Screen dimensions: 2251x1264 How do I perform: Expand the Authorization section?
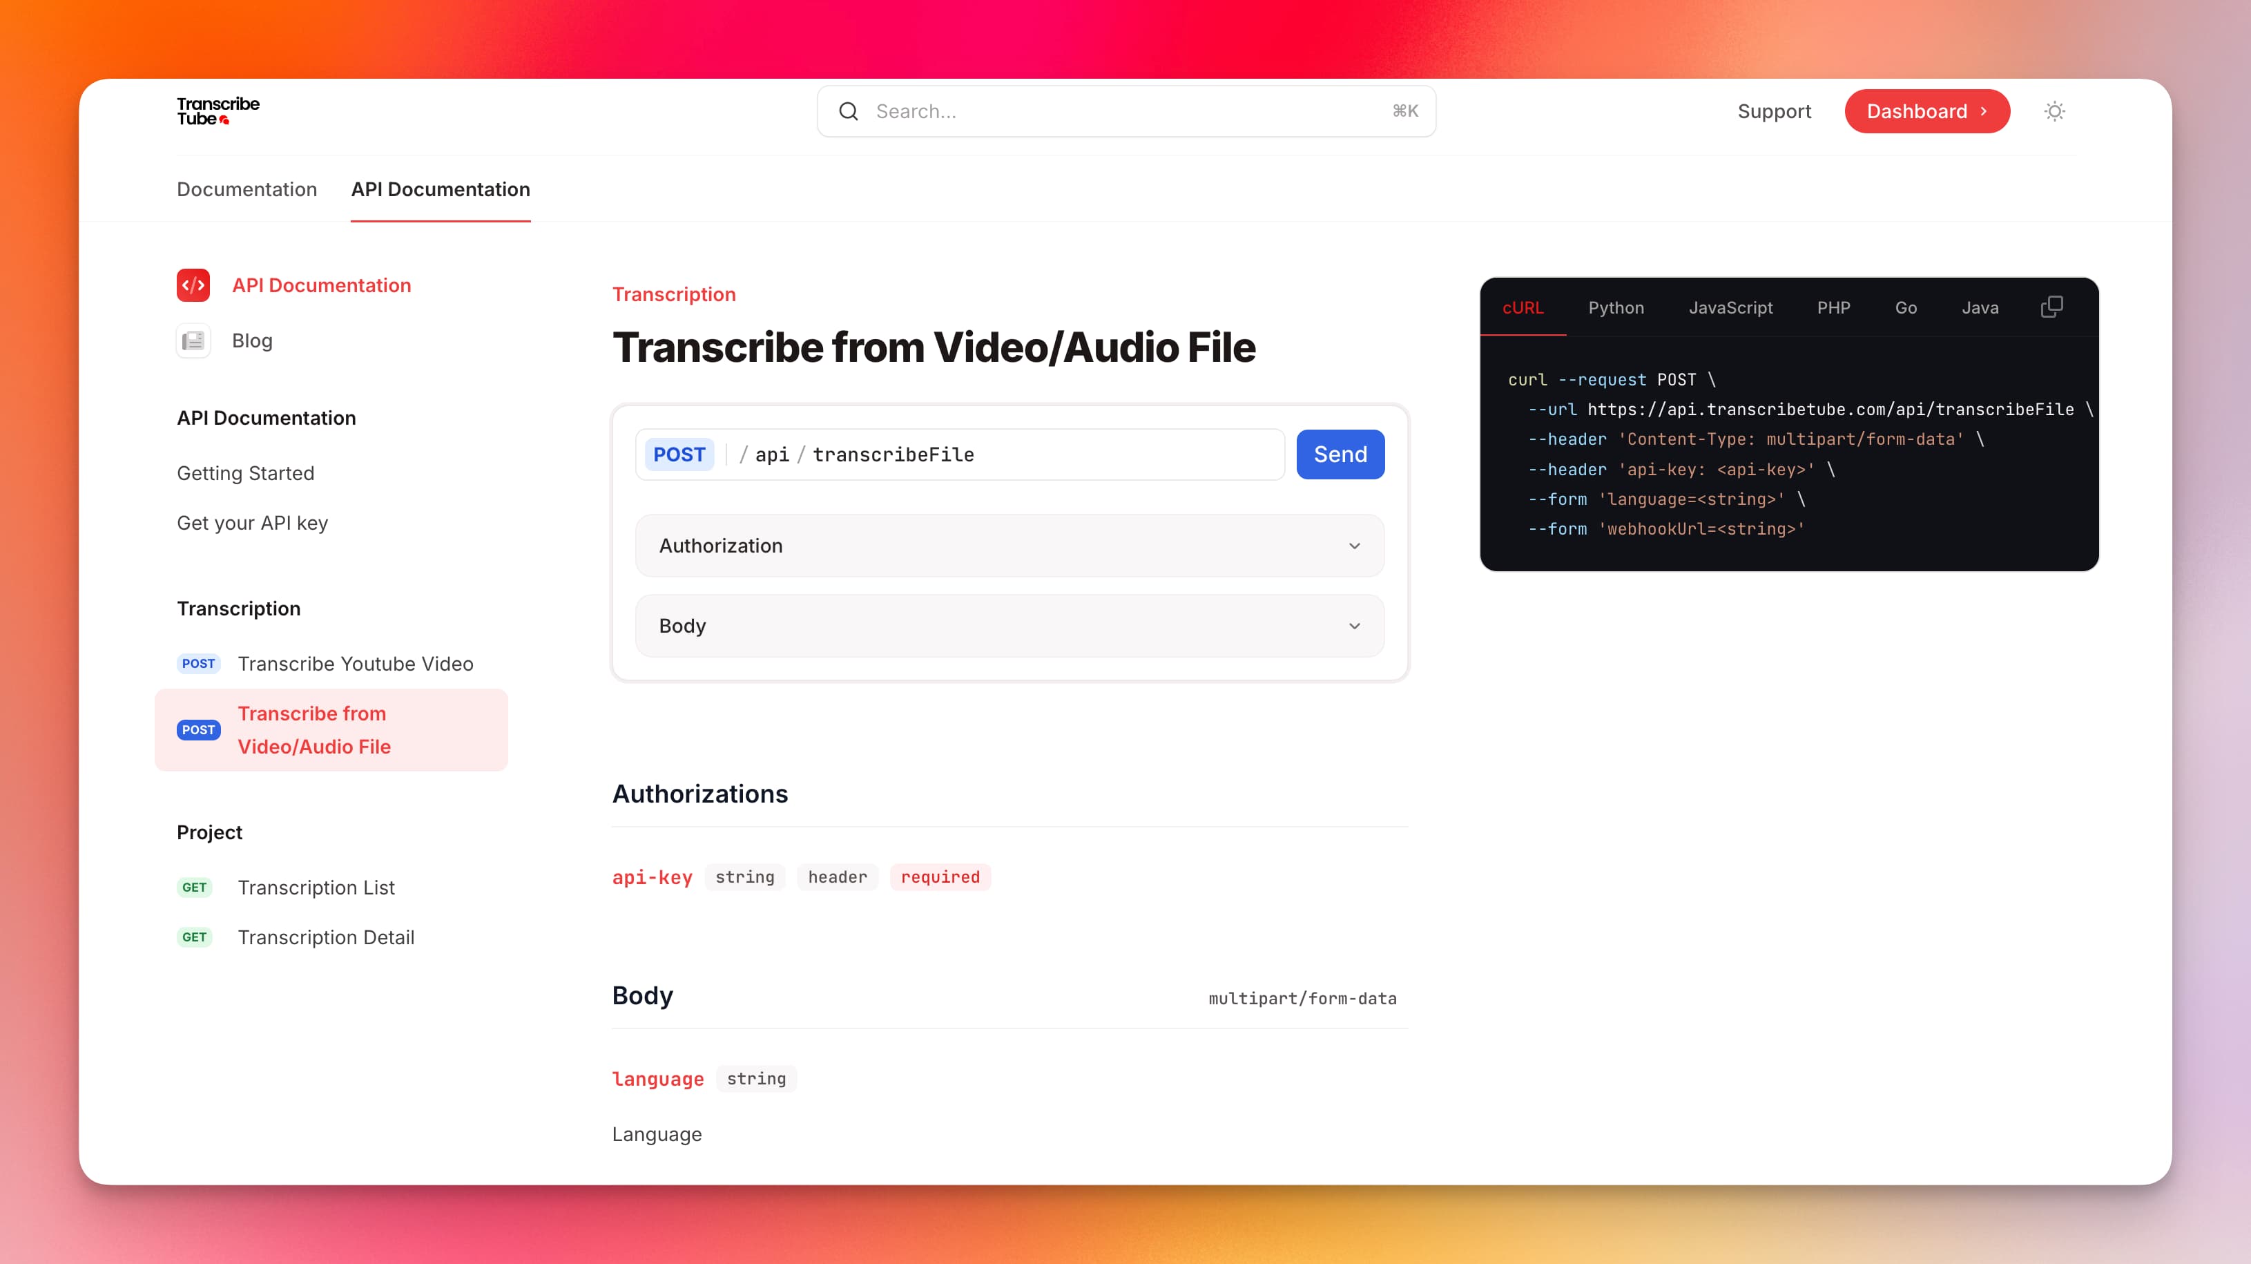tap(1008, 546)
